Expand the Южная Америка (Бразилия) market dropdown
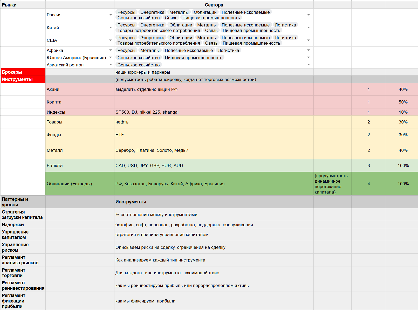Screen dimensions: 418x310 click(x=111, y=57)
